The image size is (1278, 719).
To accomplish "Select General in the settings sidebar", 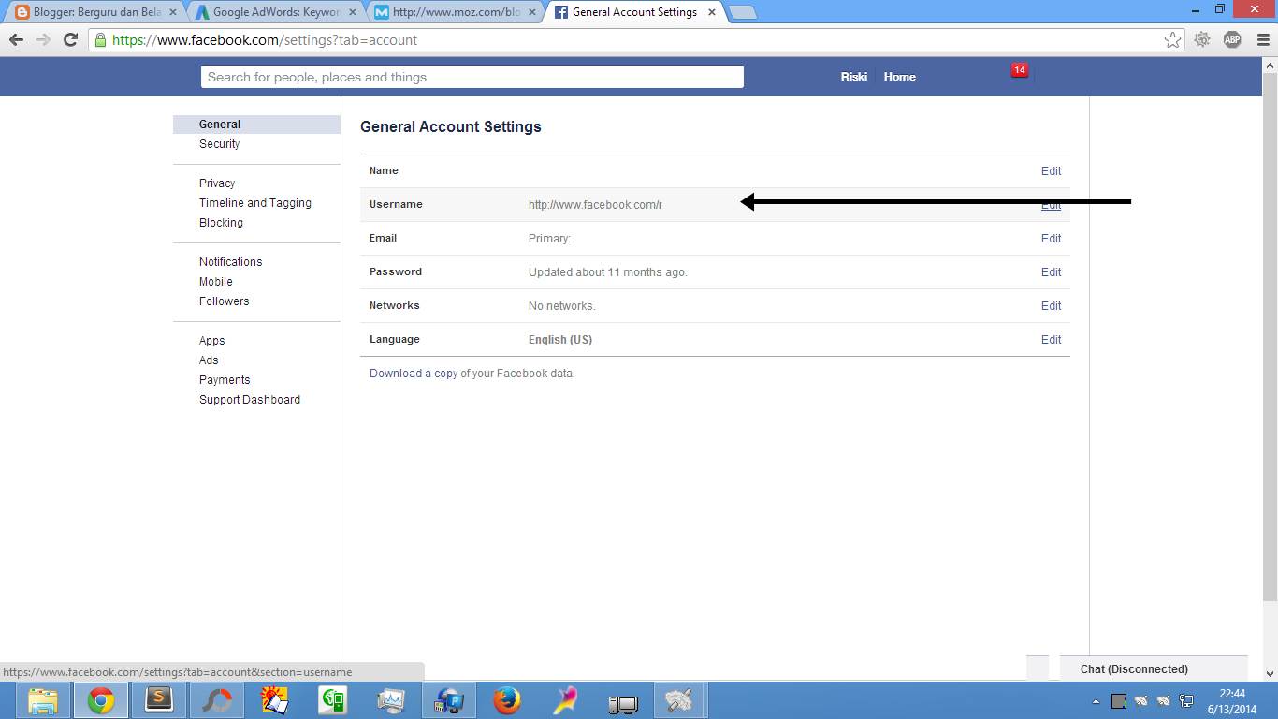I will (256, 125).
